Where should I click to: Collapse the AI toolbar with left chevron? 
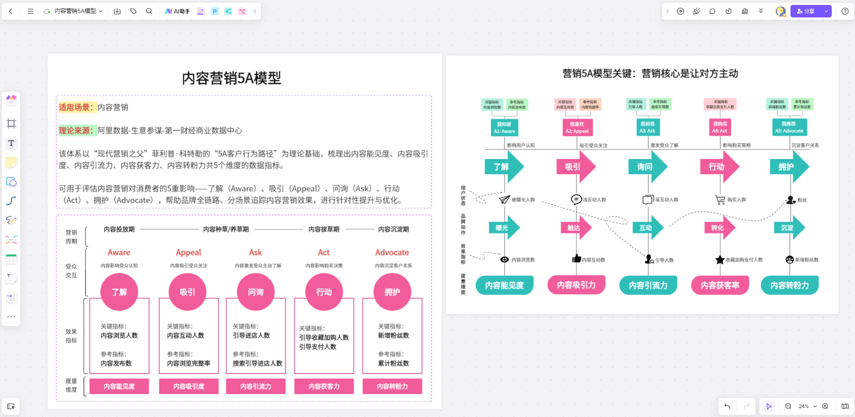[x=255, y=11]
